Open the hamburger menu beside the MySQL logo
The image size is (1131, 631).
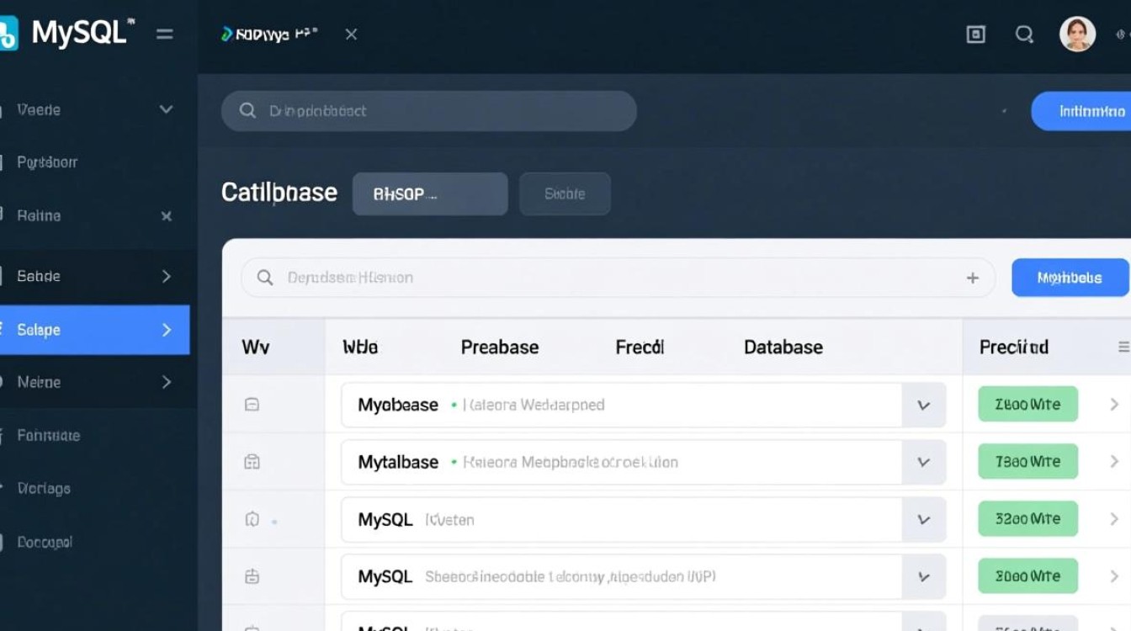(165, 34)
